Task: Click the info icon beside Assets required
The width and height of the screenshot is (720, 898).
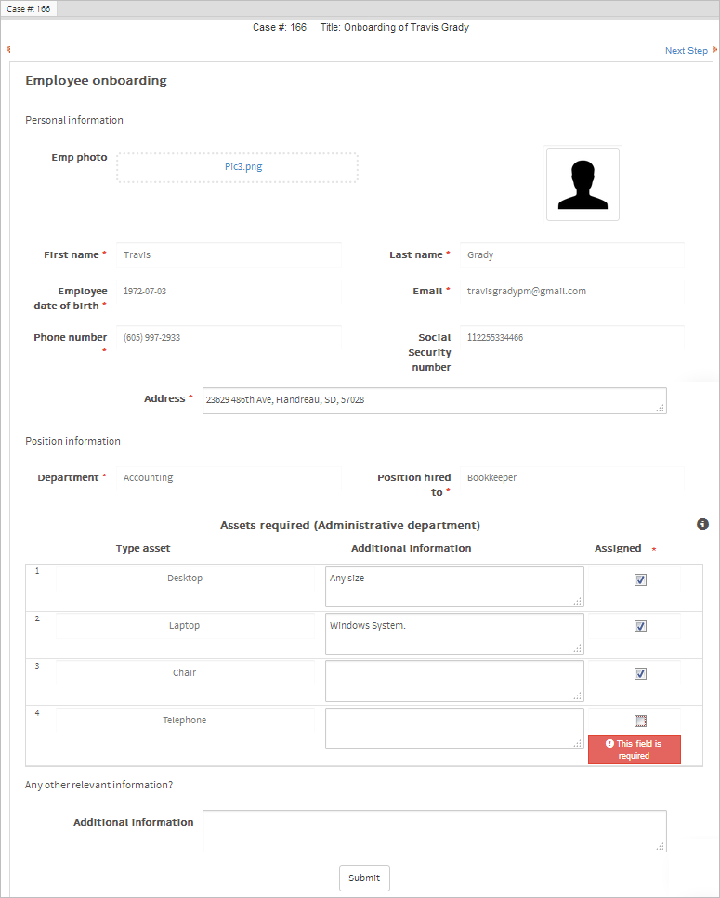Action: point(703,525)
